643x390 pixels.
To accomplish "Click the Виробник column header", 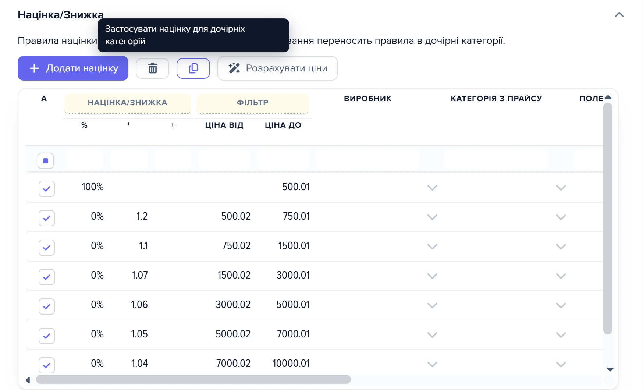I will click(x=367, y=99).
